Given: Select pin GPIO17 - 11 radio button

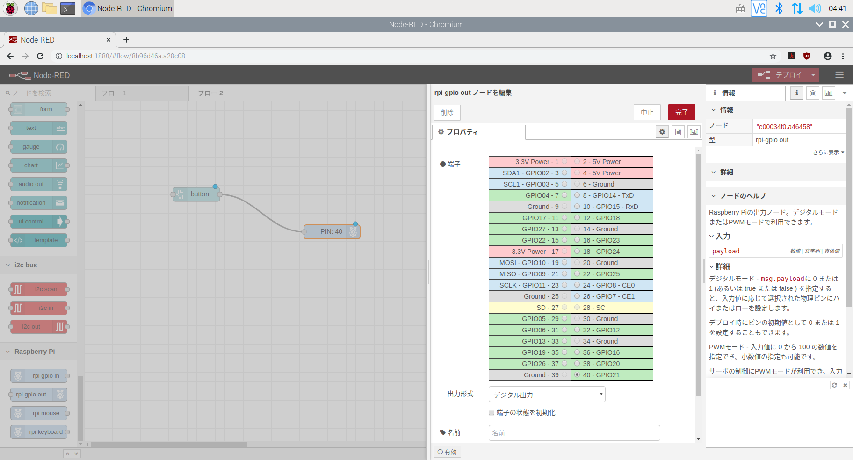Looking at the screenshot, I should 564,218.
